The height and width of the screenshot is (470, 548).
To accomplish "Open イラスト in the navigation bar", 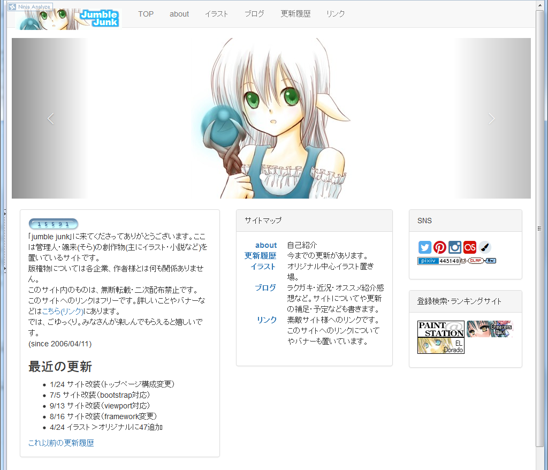I will coord(216,14).
